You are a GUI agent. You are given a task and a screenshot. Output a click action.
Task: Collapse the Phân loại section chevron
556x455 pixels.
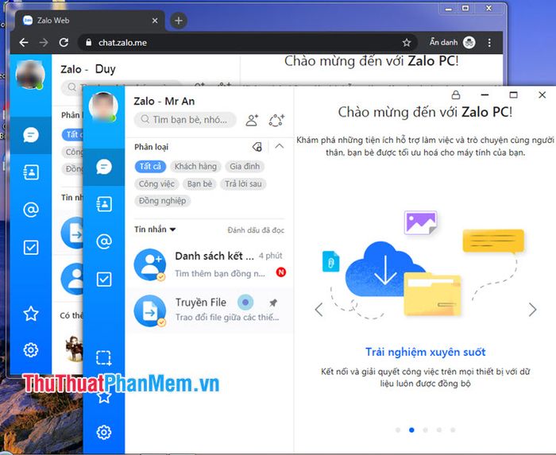[x=280, y=146]
